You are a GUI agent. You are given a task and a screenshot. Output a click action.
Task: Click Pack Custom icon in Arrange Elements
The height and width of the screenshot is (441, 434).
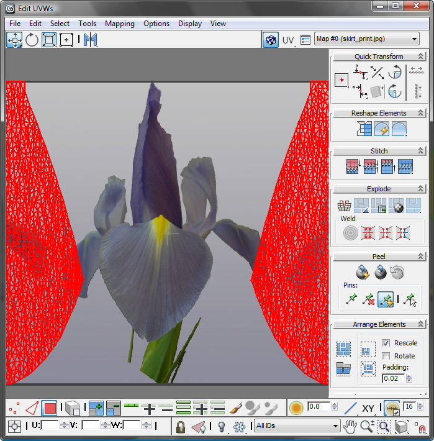(343, 349)
